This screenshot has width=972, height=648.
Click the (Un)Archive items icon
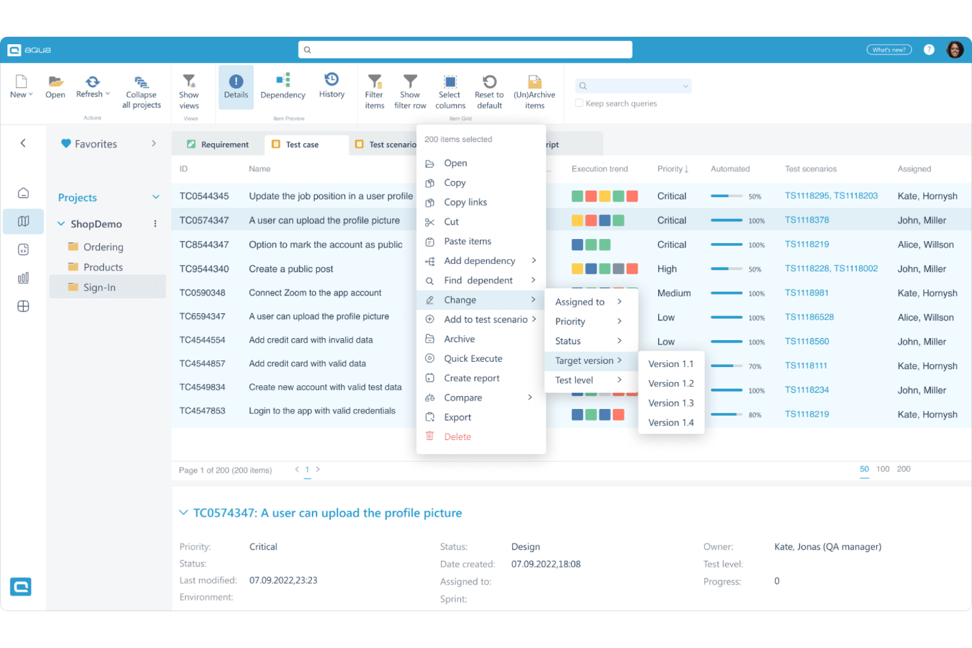(x=535, y=81)
